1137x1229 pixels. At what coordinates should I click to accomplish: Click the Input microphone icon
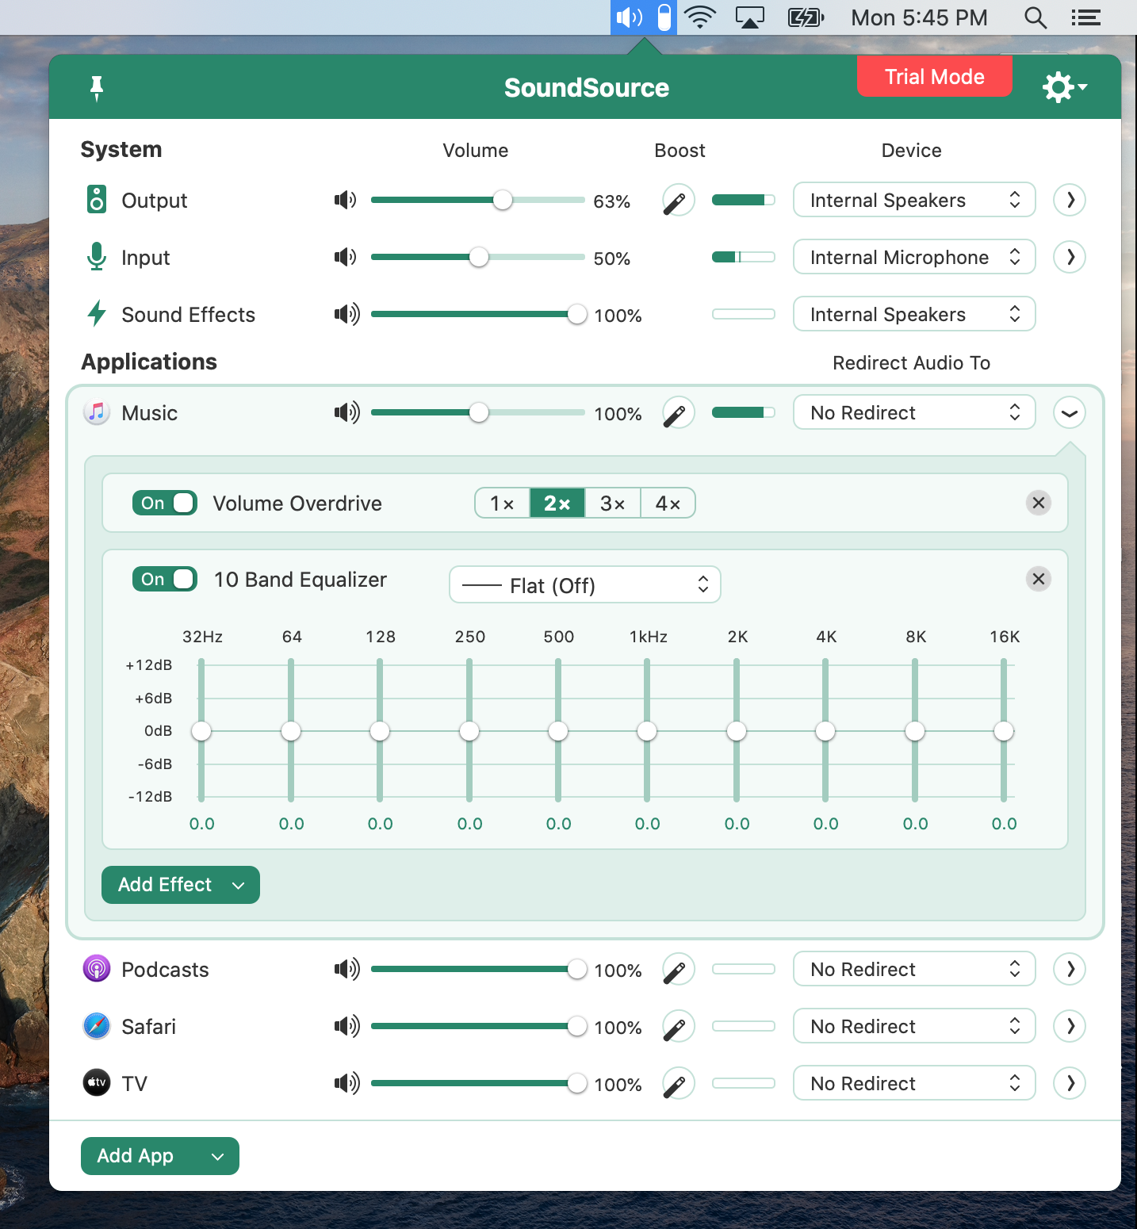pyautogui.click(x=97, y=257)
